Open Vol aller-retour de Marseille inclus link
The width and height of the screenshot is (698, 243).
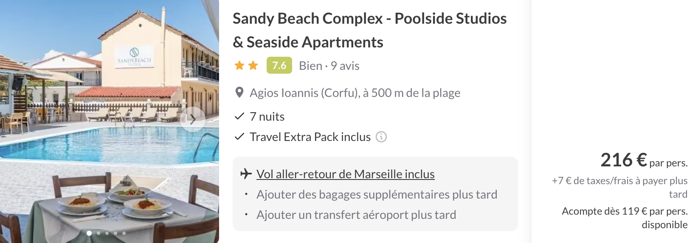(x=345, y=174)
